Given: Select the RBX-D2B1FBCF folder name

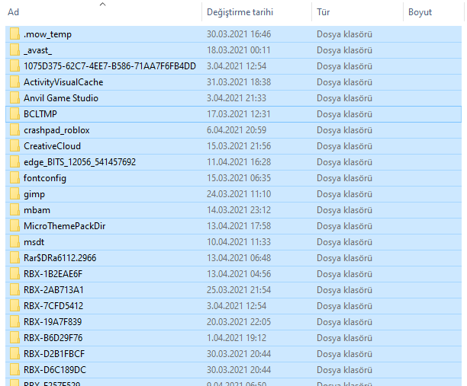Looking at the screenshot, I should [x=54, y=354].
